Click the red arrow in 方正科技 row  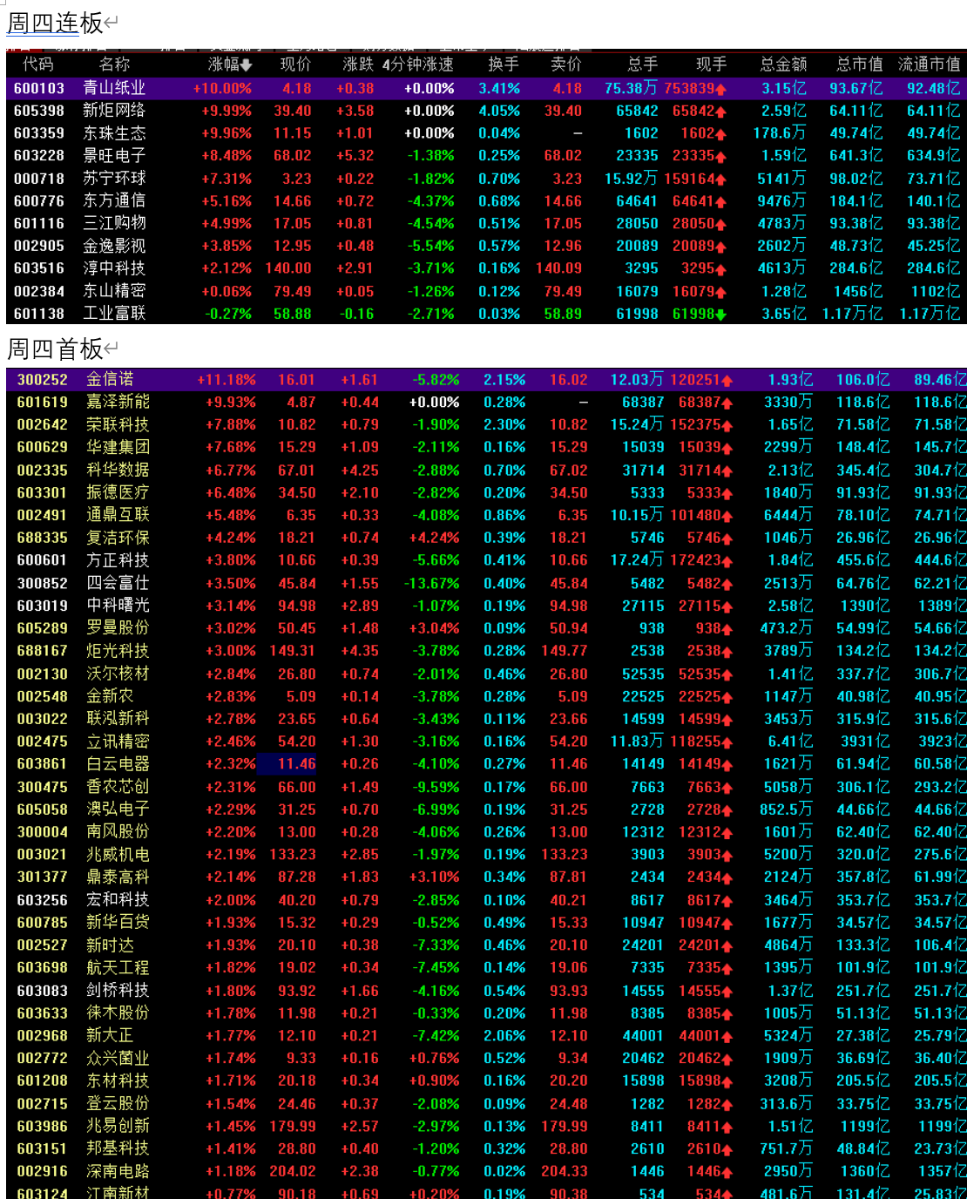tap(727, 561)
